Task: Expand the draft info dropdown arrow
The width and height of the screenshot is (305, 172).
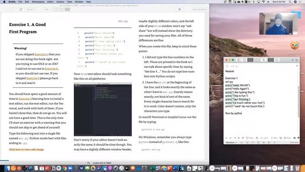Action: tap(297, 66)
